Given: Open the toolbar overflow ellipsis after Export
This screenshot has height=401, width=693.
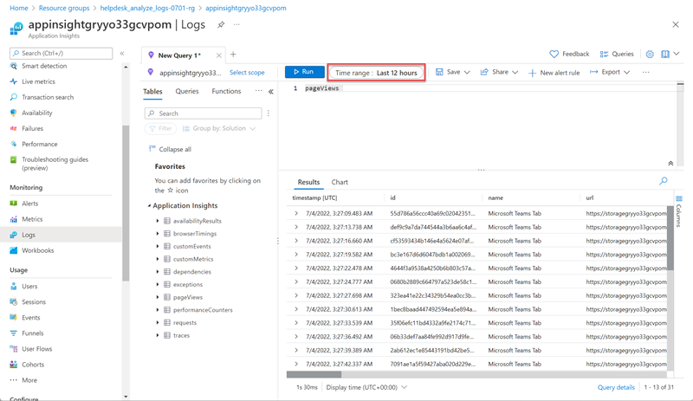Looking at the screenshot, I should tap(645, 72).
